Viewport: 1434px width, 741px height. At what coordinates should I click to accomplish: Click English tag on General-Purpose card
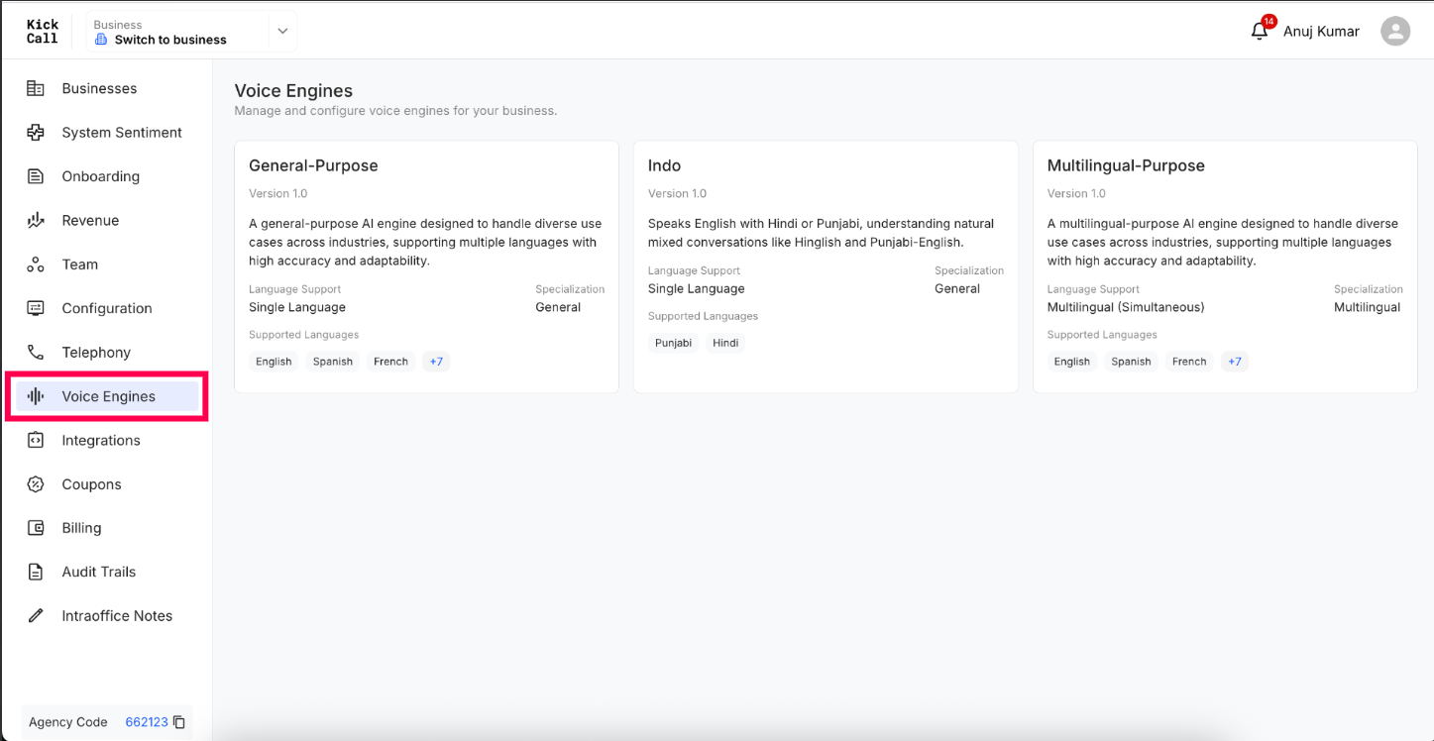coord(274,362)
